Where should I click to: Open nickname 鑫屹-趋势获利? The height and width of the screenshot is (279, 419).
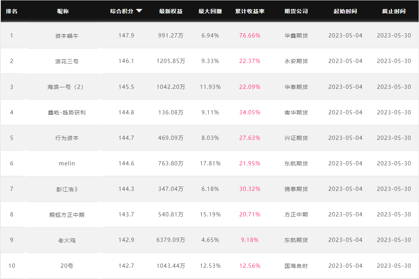67,112
